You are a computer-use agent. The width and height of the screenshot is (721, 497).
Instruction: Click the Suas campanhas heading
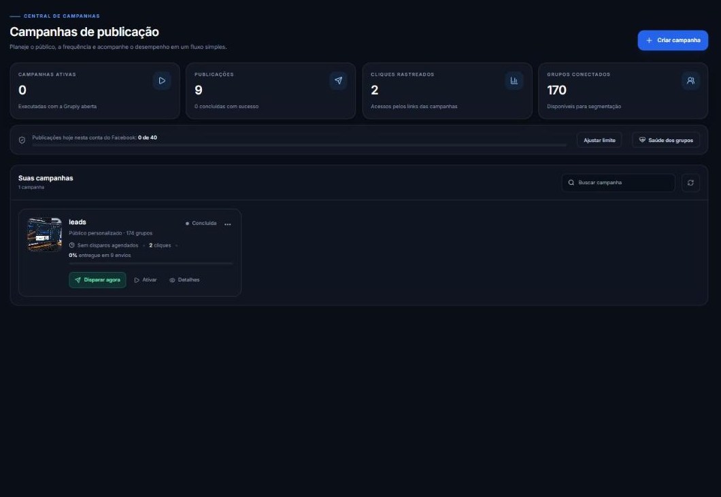point(46,178)
